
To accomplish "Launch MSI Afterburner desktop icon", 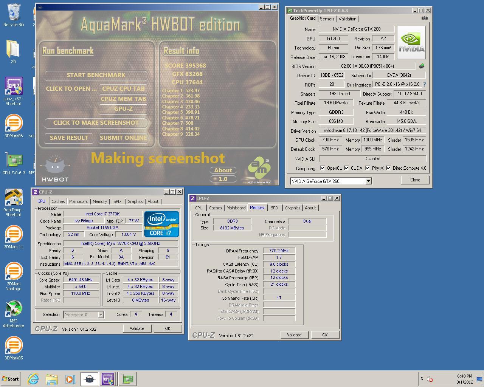I will (x=14, y=314).
